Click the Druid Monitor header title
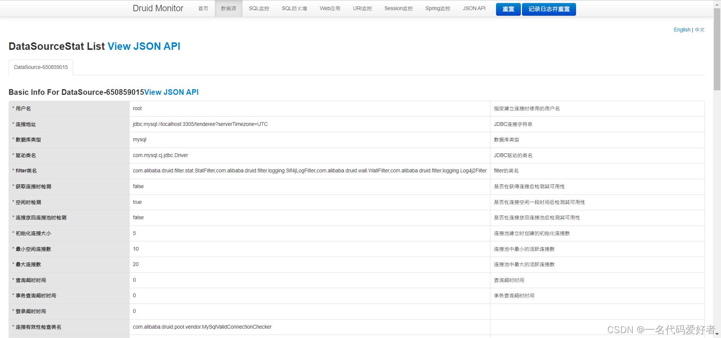Image resolution: width=721 pixels, height=338 pixels. coord(158,8)
